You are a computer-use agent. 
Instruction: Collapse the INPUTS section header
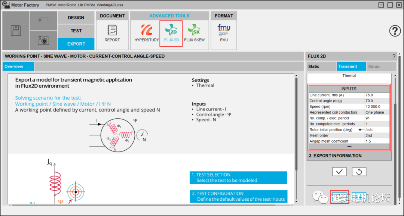pos(349,89)
